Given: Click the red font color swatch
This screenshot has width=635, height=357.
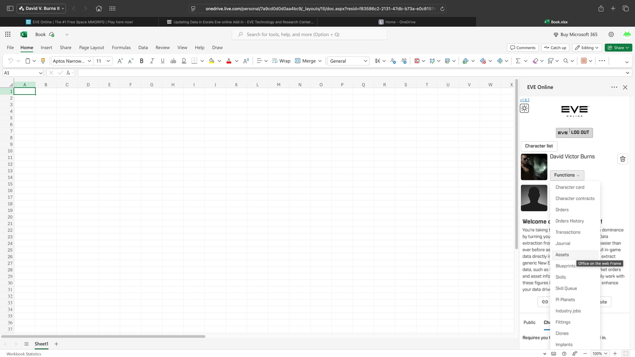Looking at the screenshot, I should coord(229,61).
